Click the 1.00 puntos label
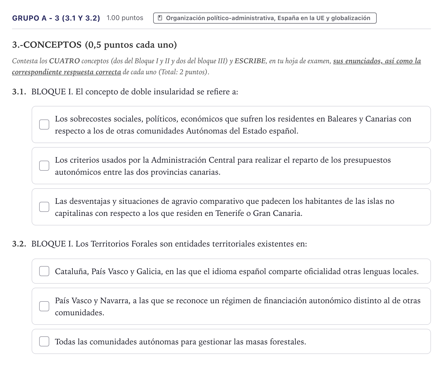 125,18
